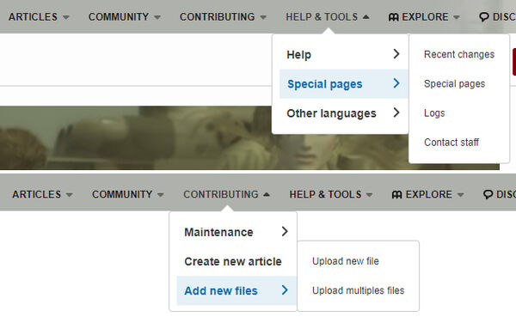This screenshot has height=329, width=516.
Task: Expand Add new files submenu chevron
Action: coord(285,289)
